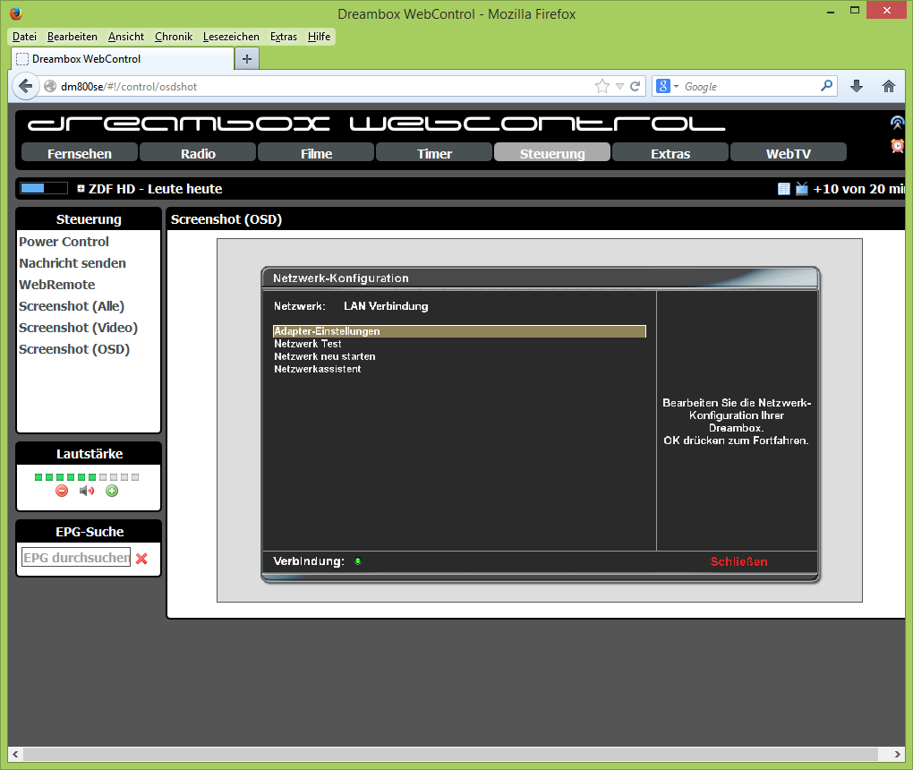Click the TV stream icon in status bar
This screenshot has height=770, width=913.
pos(802,189)
